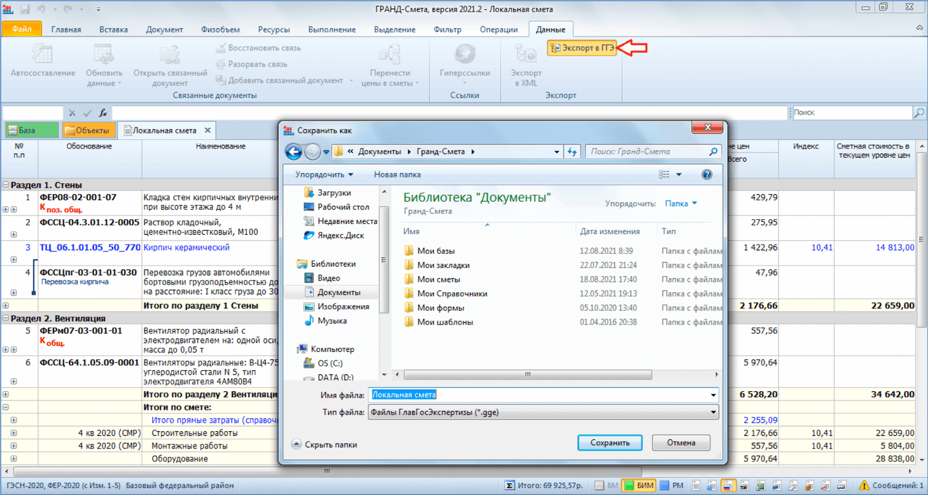Switch to the Фильтр ribbon tab
Image resolution: width=928 pixels, height=495 pixels.
447,30
